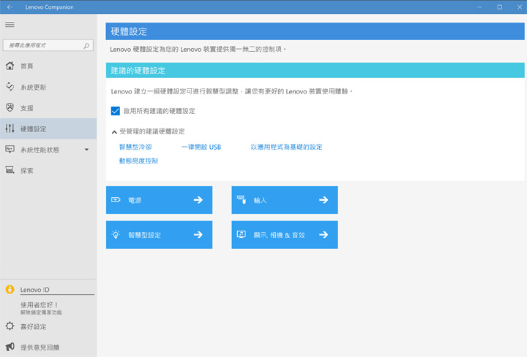Open the 輸入 input tile
Viewport: 527px width, 357px height.
(285, 200)
